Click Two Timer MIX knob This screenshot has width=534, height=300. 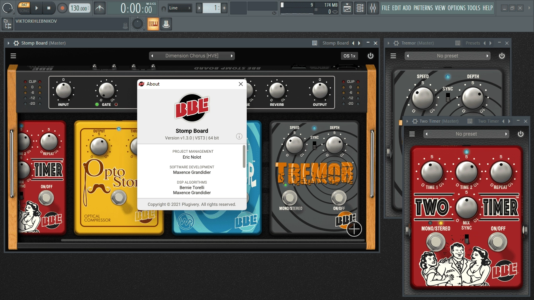[x=466, y=207]
